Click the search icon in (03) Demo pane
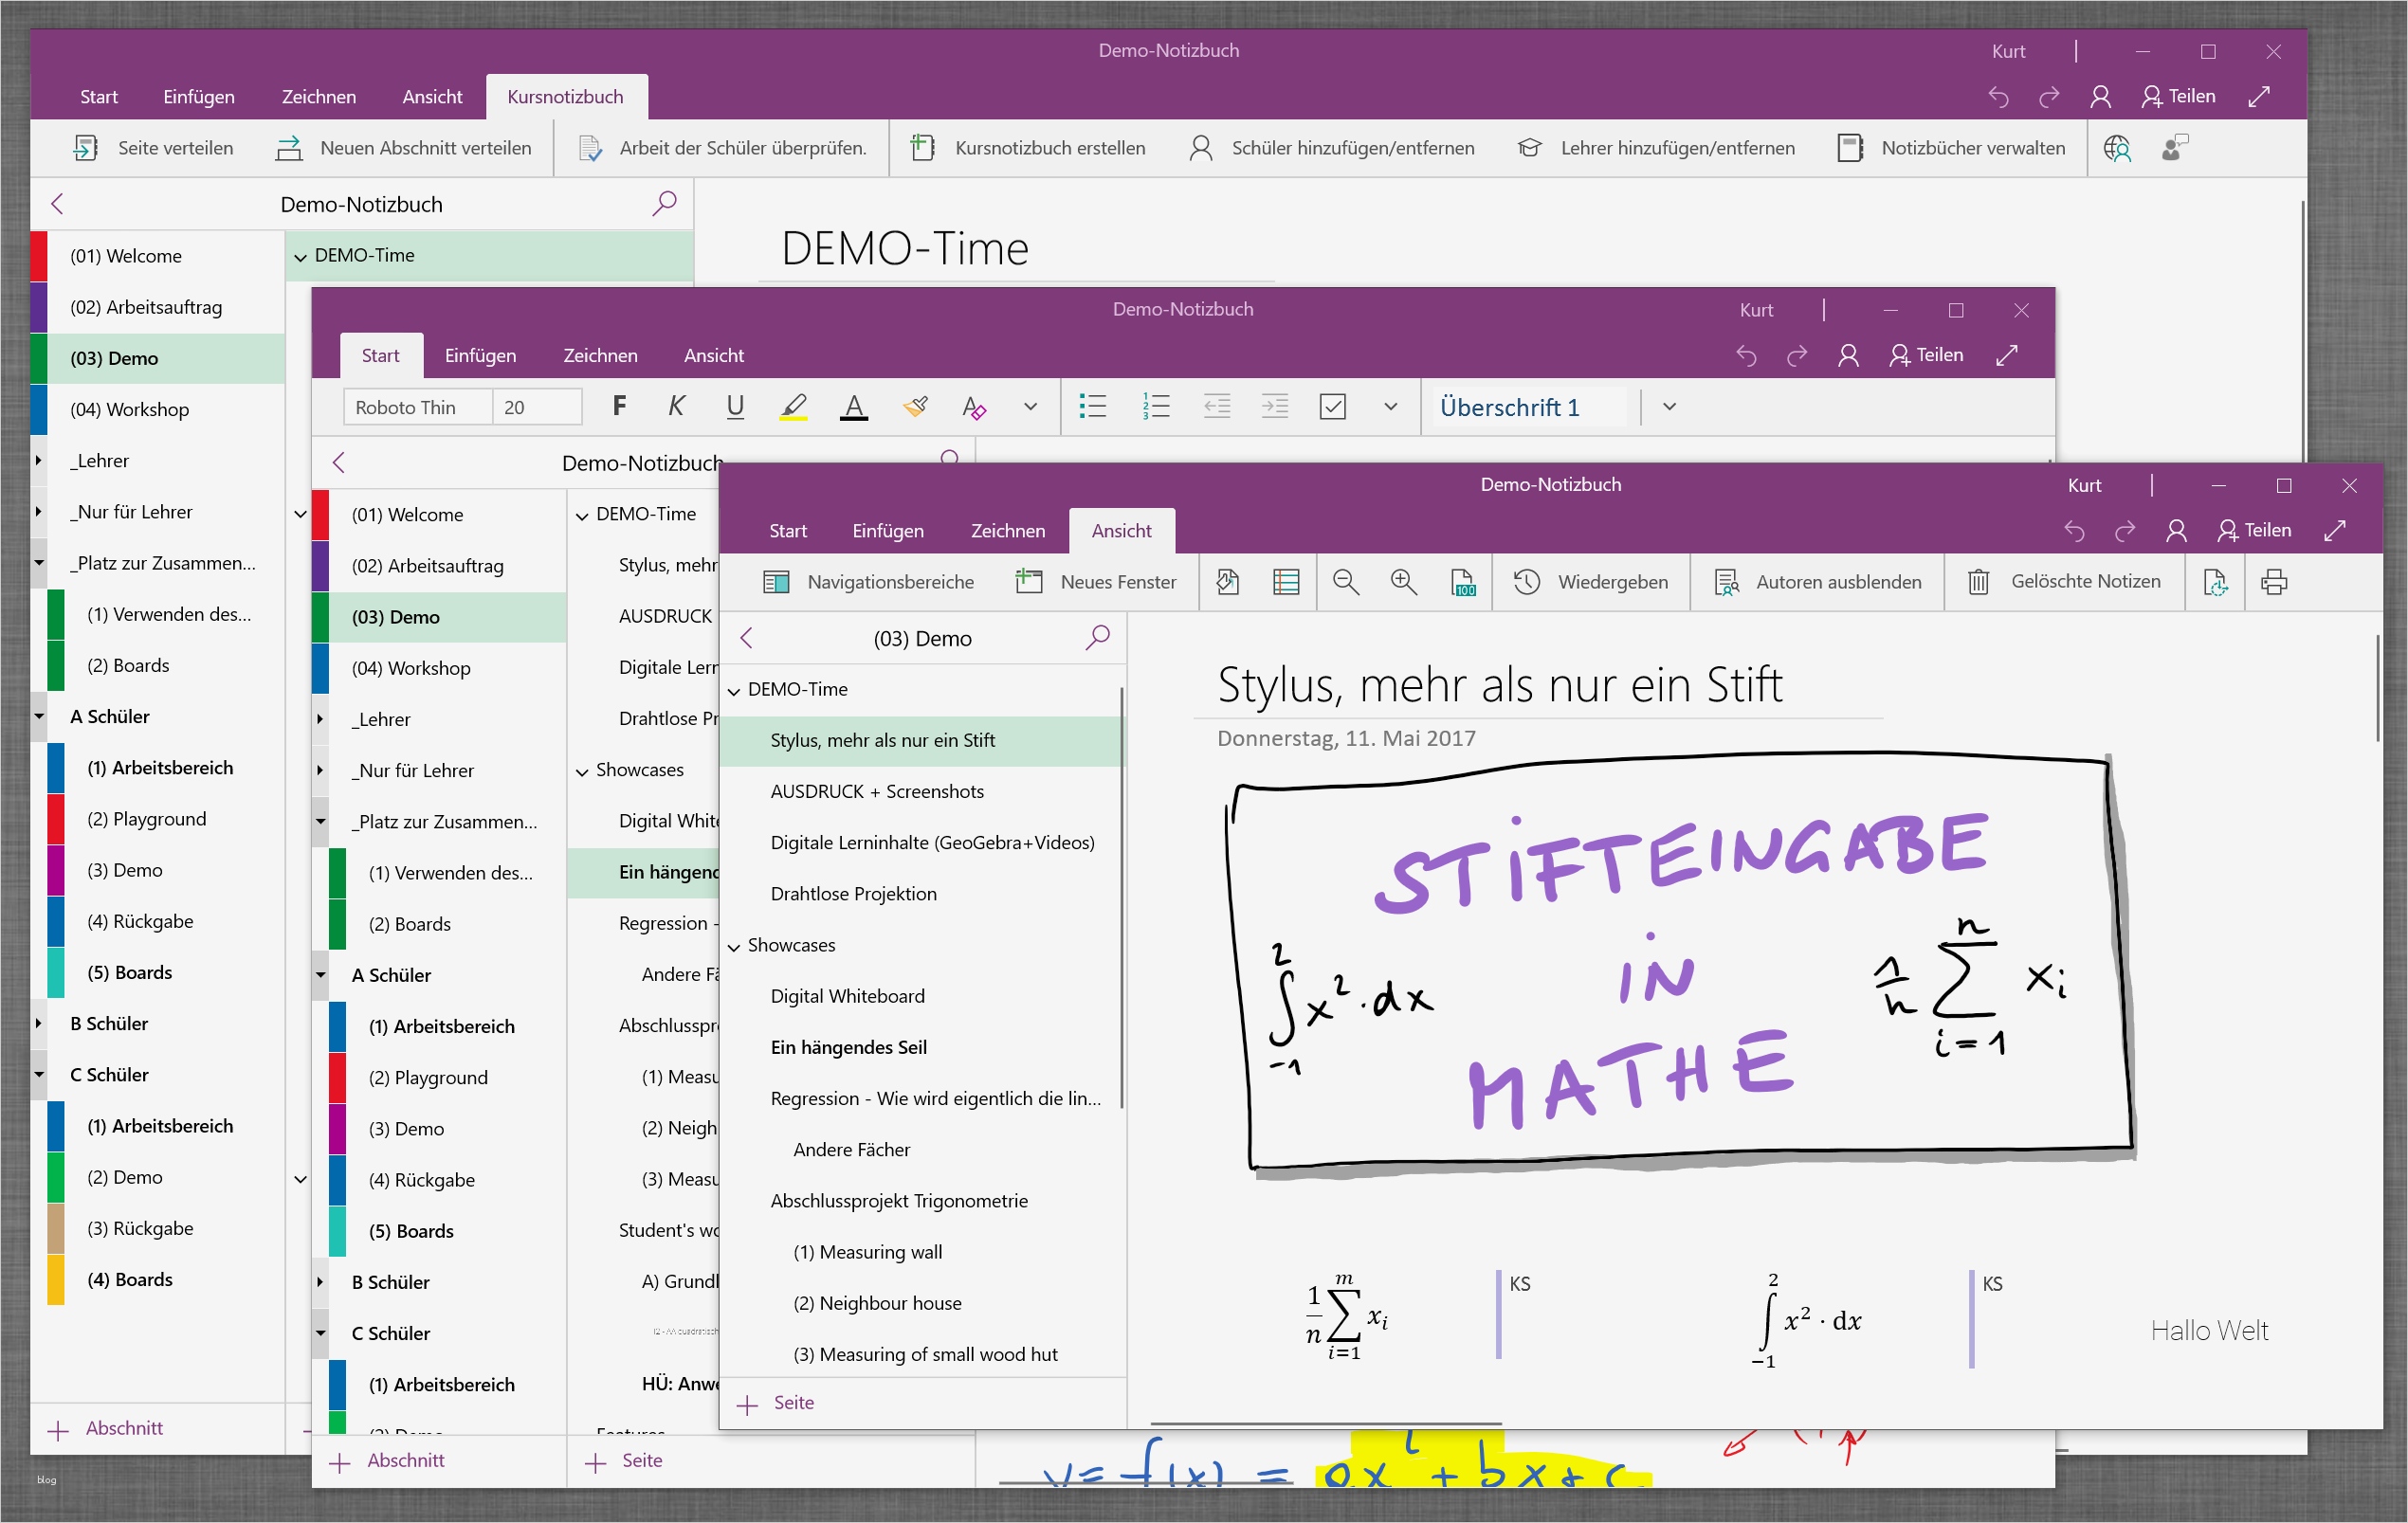 [x=1097, y=637]
